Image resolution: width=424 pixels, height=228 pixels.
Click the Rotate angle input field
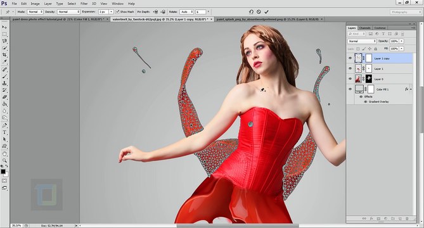point(201,12)
